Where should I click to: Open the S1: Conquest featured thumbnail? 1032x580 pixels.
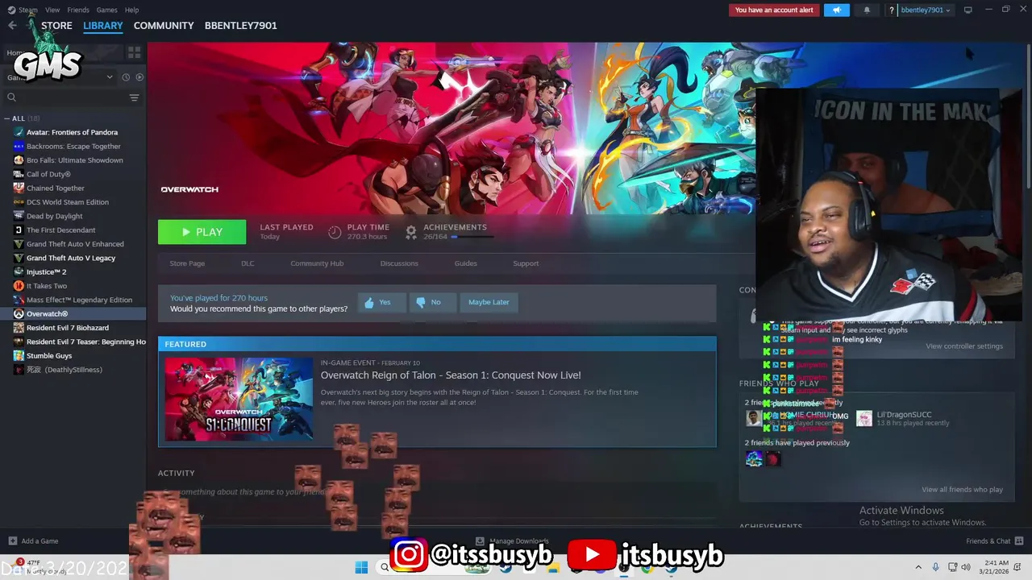(239, 399)
